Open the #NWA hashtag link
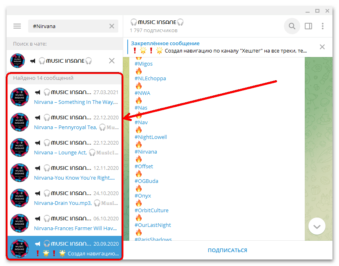This screenshot has width=339, height=266. (x=142, y=93)
